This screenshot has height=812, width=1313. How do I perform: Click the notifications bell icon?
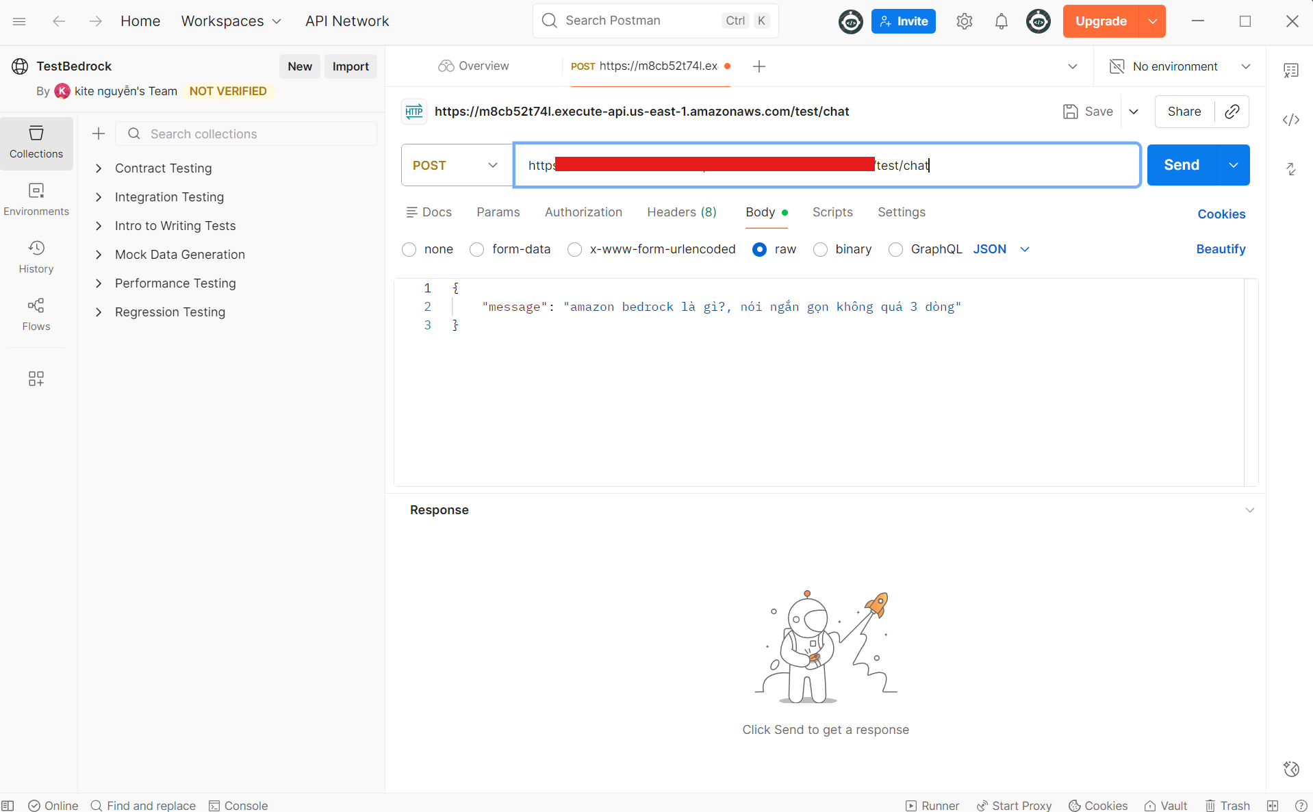coord(1001,21)
